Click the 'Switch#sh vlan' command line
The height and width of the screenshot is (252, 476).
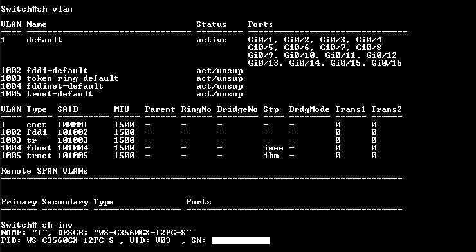tap(37, 9)
